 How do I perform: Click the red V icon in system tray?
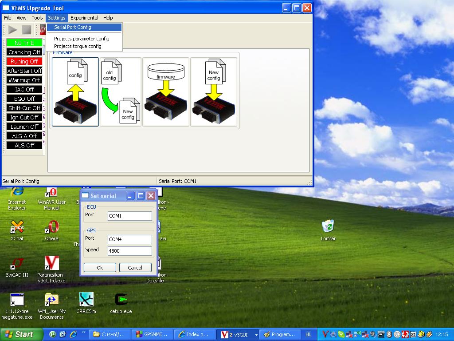325,334
